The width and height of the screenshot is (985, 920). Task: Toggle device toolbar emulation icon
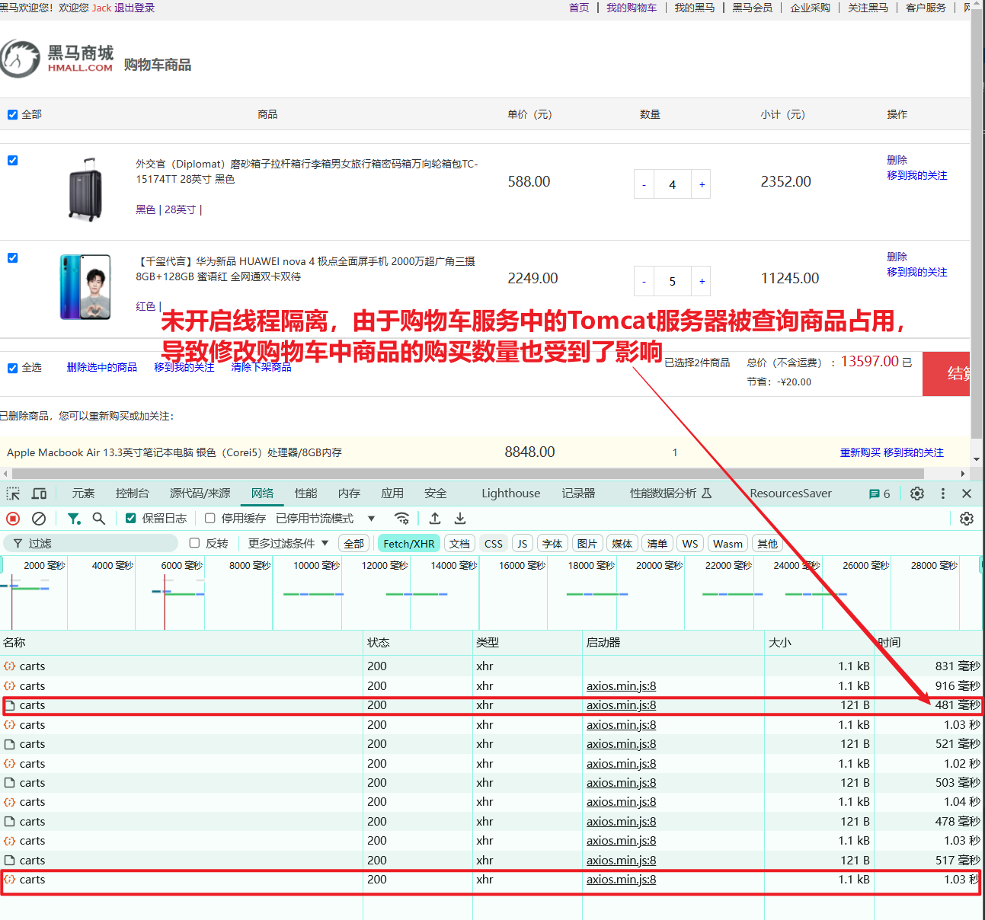click(39, 494)
